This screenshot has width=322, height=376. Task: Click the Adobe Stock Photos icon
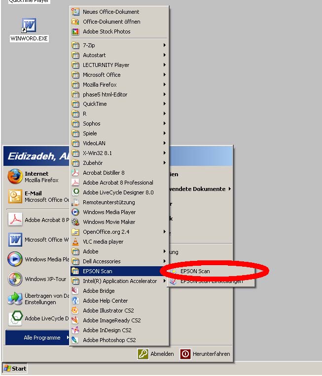[75, 31]
